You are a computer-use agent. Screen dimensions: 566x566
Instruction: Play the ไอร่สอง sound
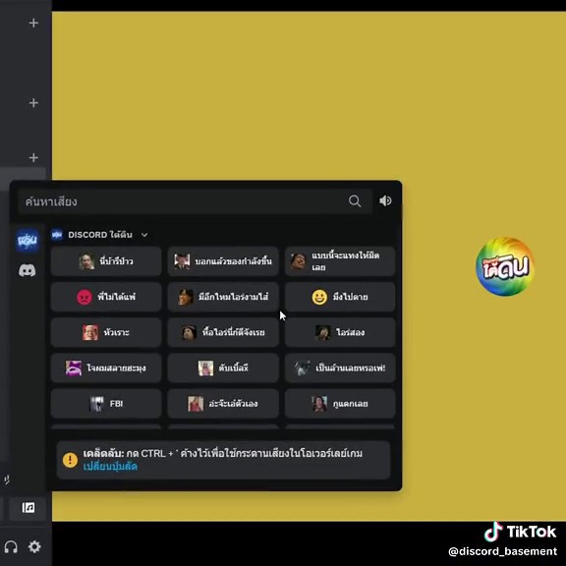point(340,332)
